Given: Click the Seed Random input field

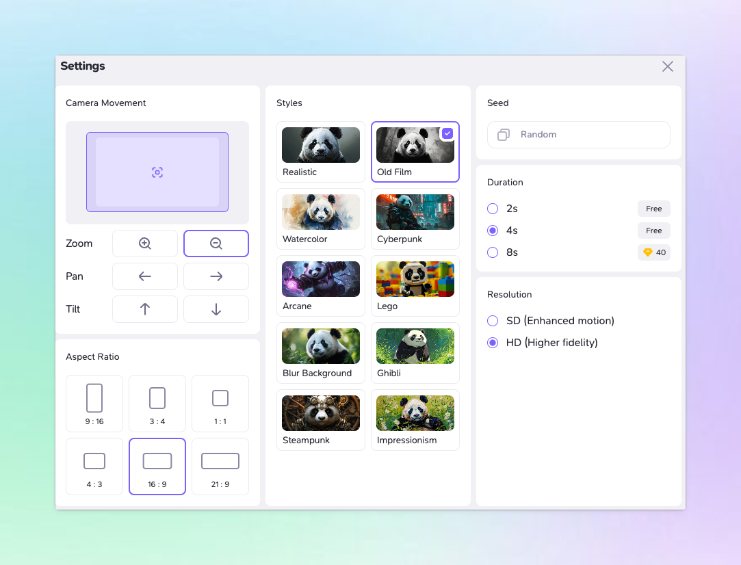Looking at the screenshot, I should click(578, 135).
